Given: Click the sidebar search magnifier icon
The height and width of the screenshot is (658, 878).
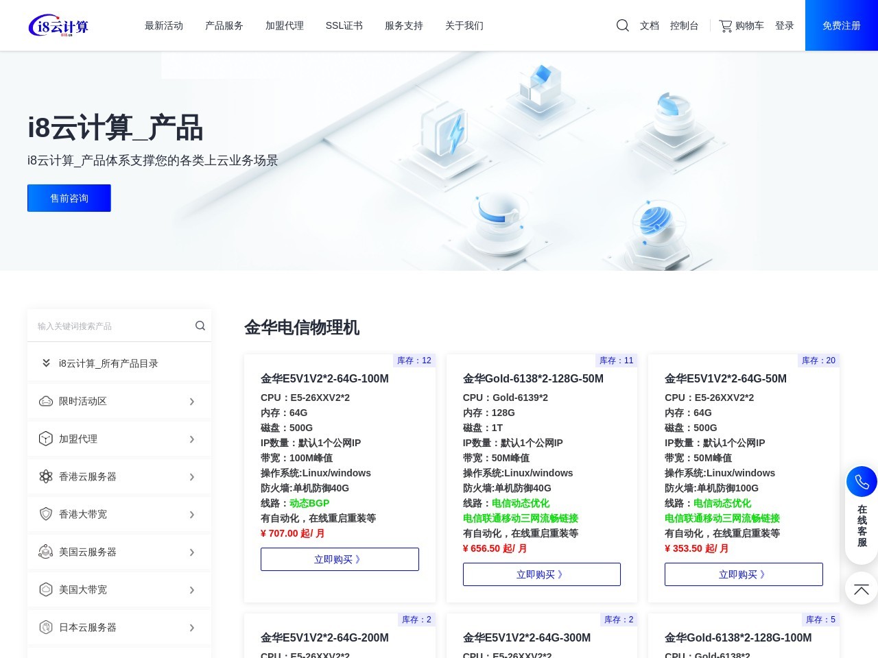Looking at the screenshot, I should click(200, 326).
